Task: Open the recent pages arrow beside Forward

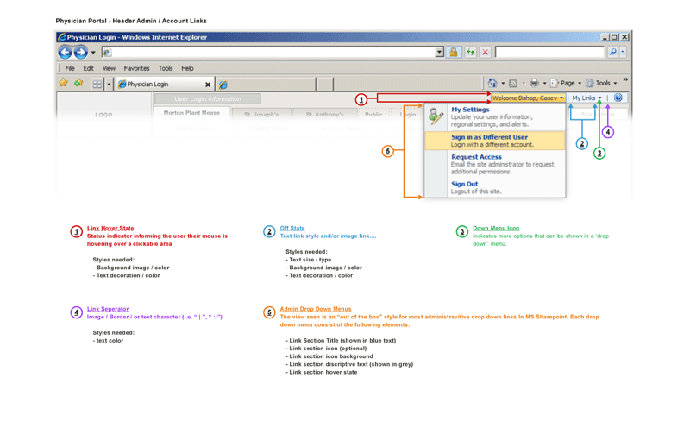Action: (93, 53)
